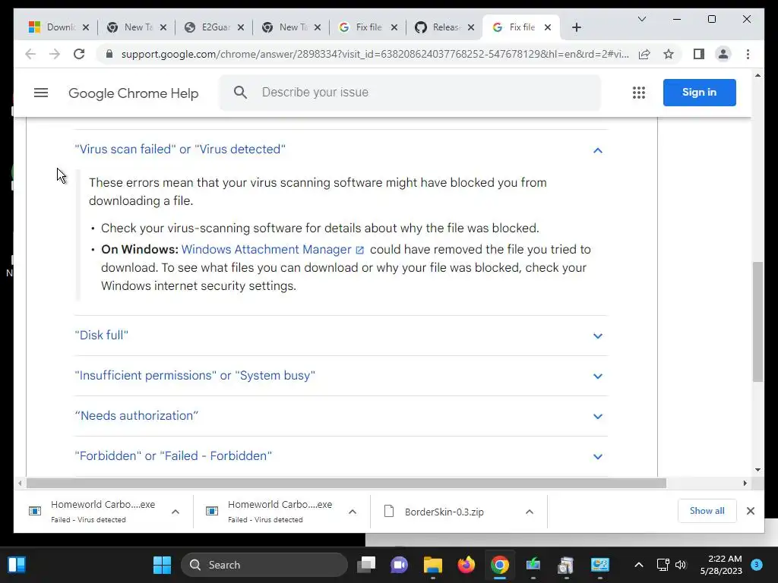
Task: Open the network tray icon
Action: click(663, 565)
